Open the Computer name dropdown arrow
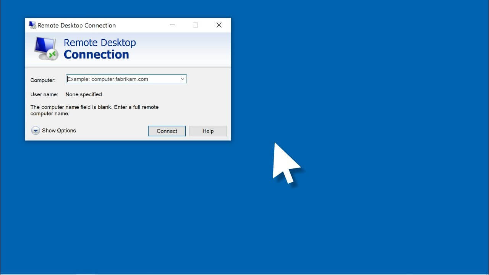The width and height of the screenshot is (489, 275). click(183, 79)
